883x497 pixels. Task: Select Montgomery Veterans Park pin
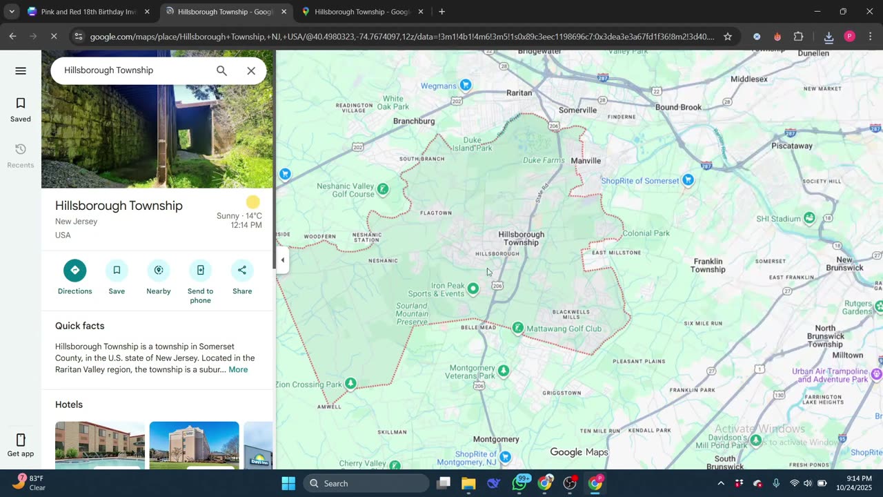point(504,371)
